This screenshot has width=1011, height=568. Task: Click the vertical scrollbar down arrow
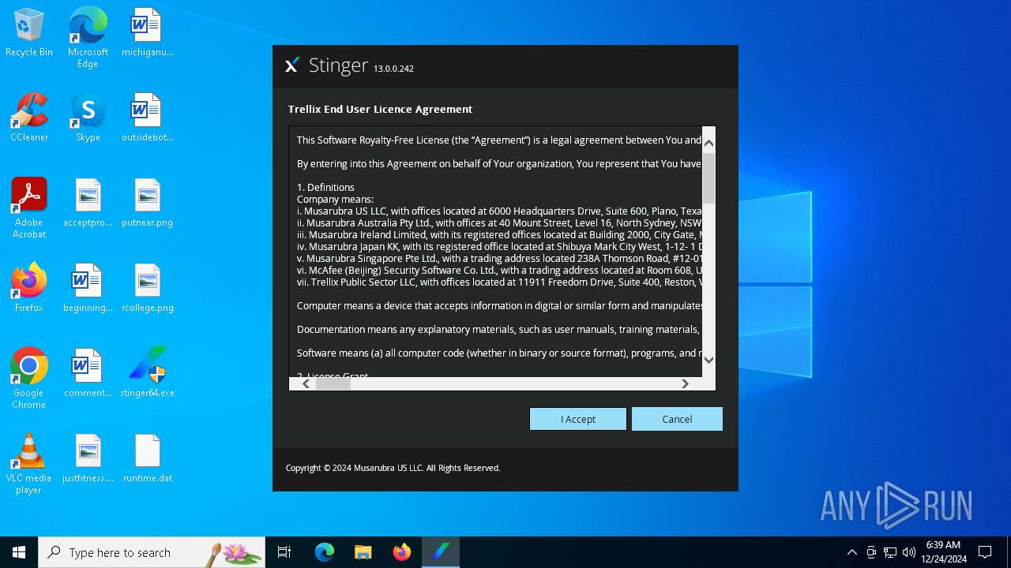(x=708, y=360)
